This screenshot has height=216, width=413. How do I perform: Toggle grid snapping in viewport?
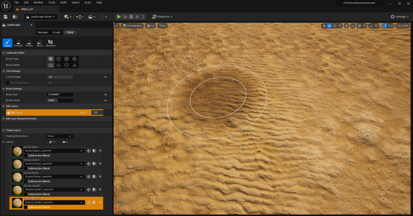click(x=359, y=26)
